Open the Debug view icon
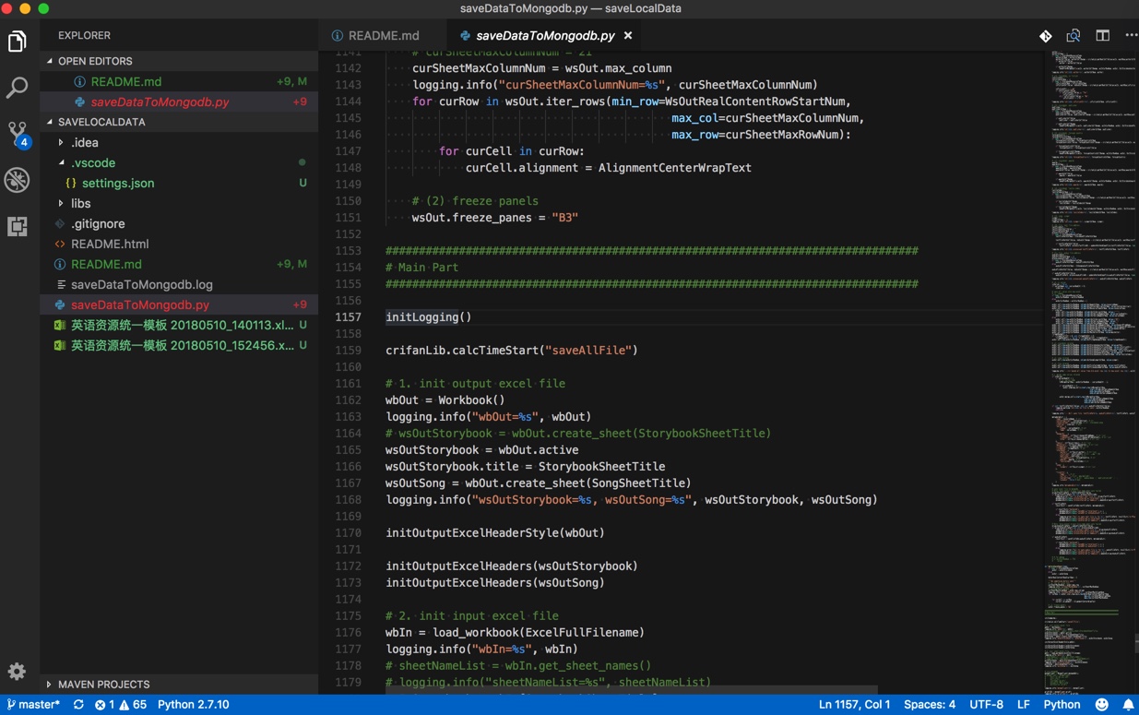 tap(18, 180)
